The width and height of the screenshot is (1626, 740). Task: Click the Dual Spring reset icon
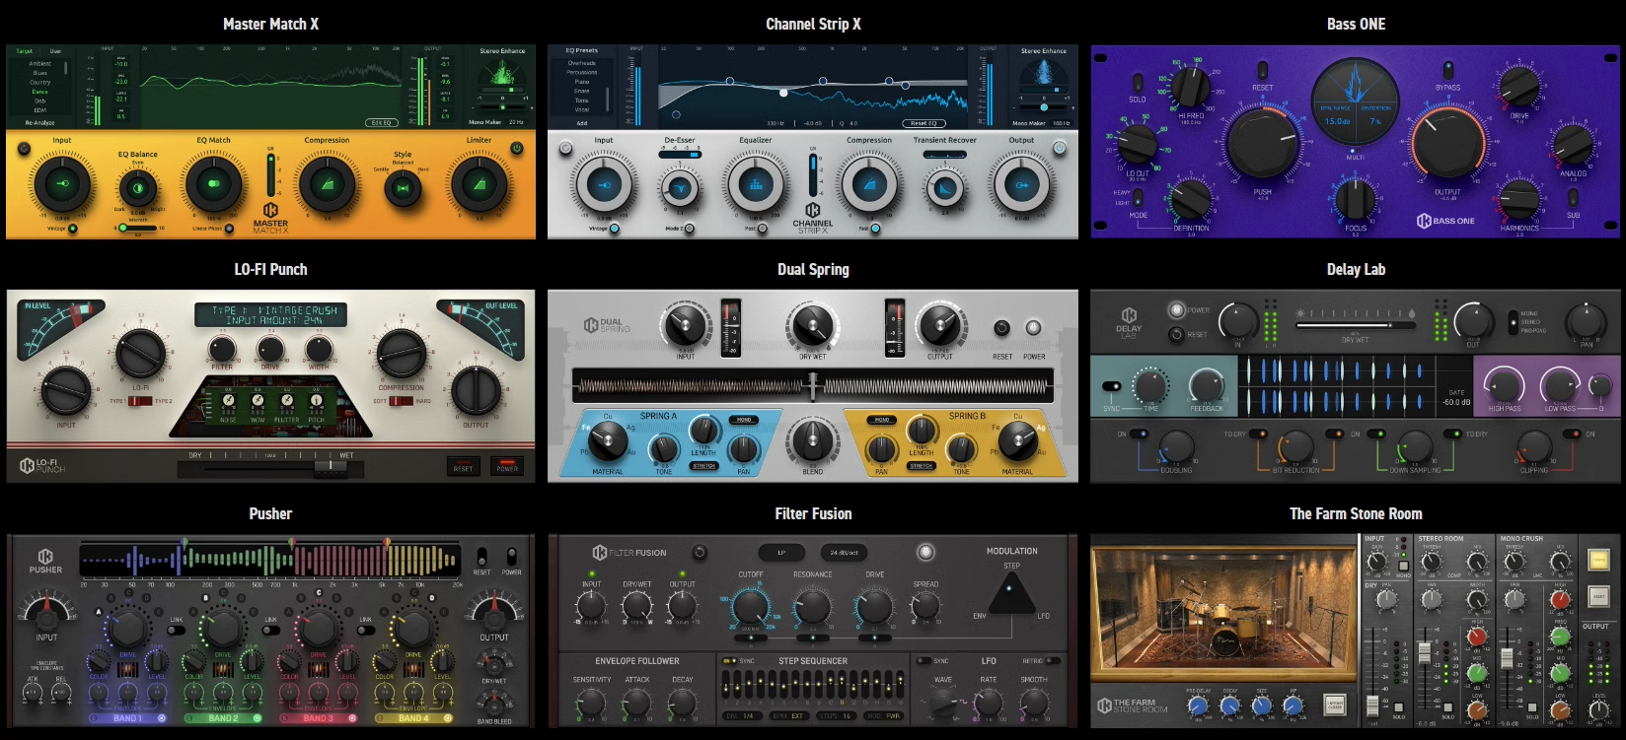1001,328
